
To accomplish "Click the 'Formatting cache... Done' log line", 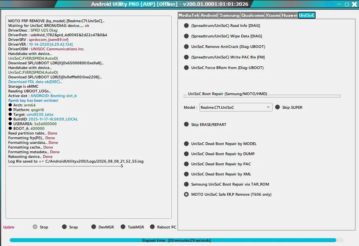I will (x=31, y=147).
